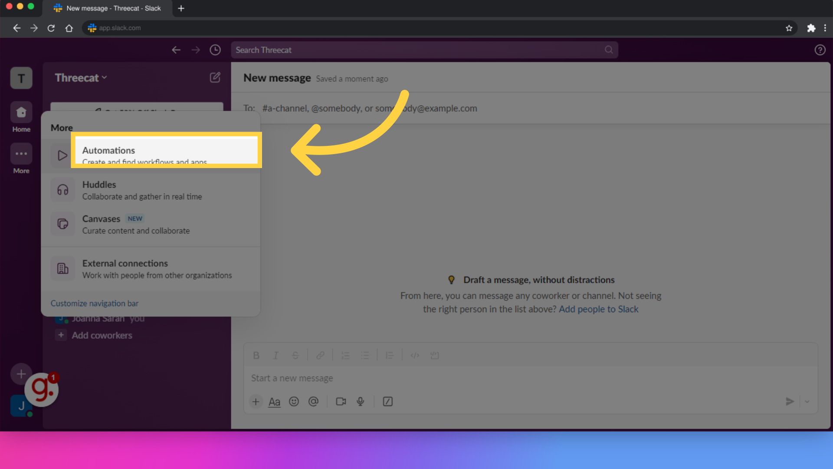Open Slack help question mark icon
The height and width of the screenshot is (469, 833).
point(820,50)
